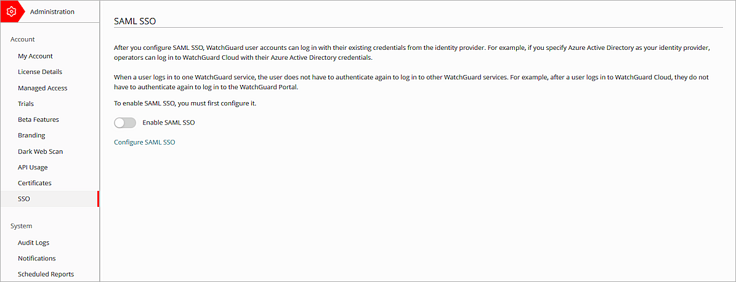
Task: Click the Enable SAML SSO label
Action: (168, 123)
